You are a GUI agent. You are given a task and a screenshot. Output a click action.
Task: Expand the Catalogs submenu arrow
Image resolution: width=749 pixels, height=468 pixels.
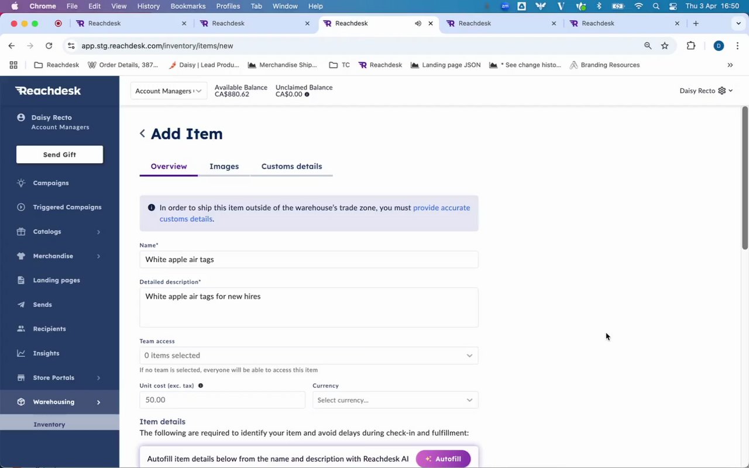tap(98, 232)
